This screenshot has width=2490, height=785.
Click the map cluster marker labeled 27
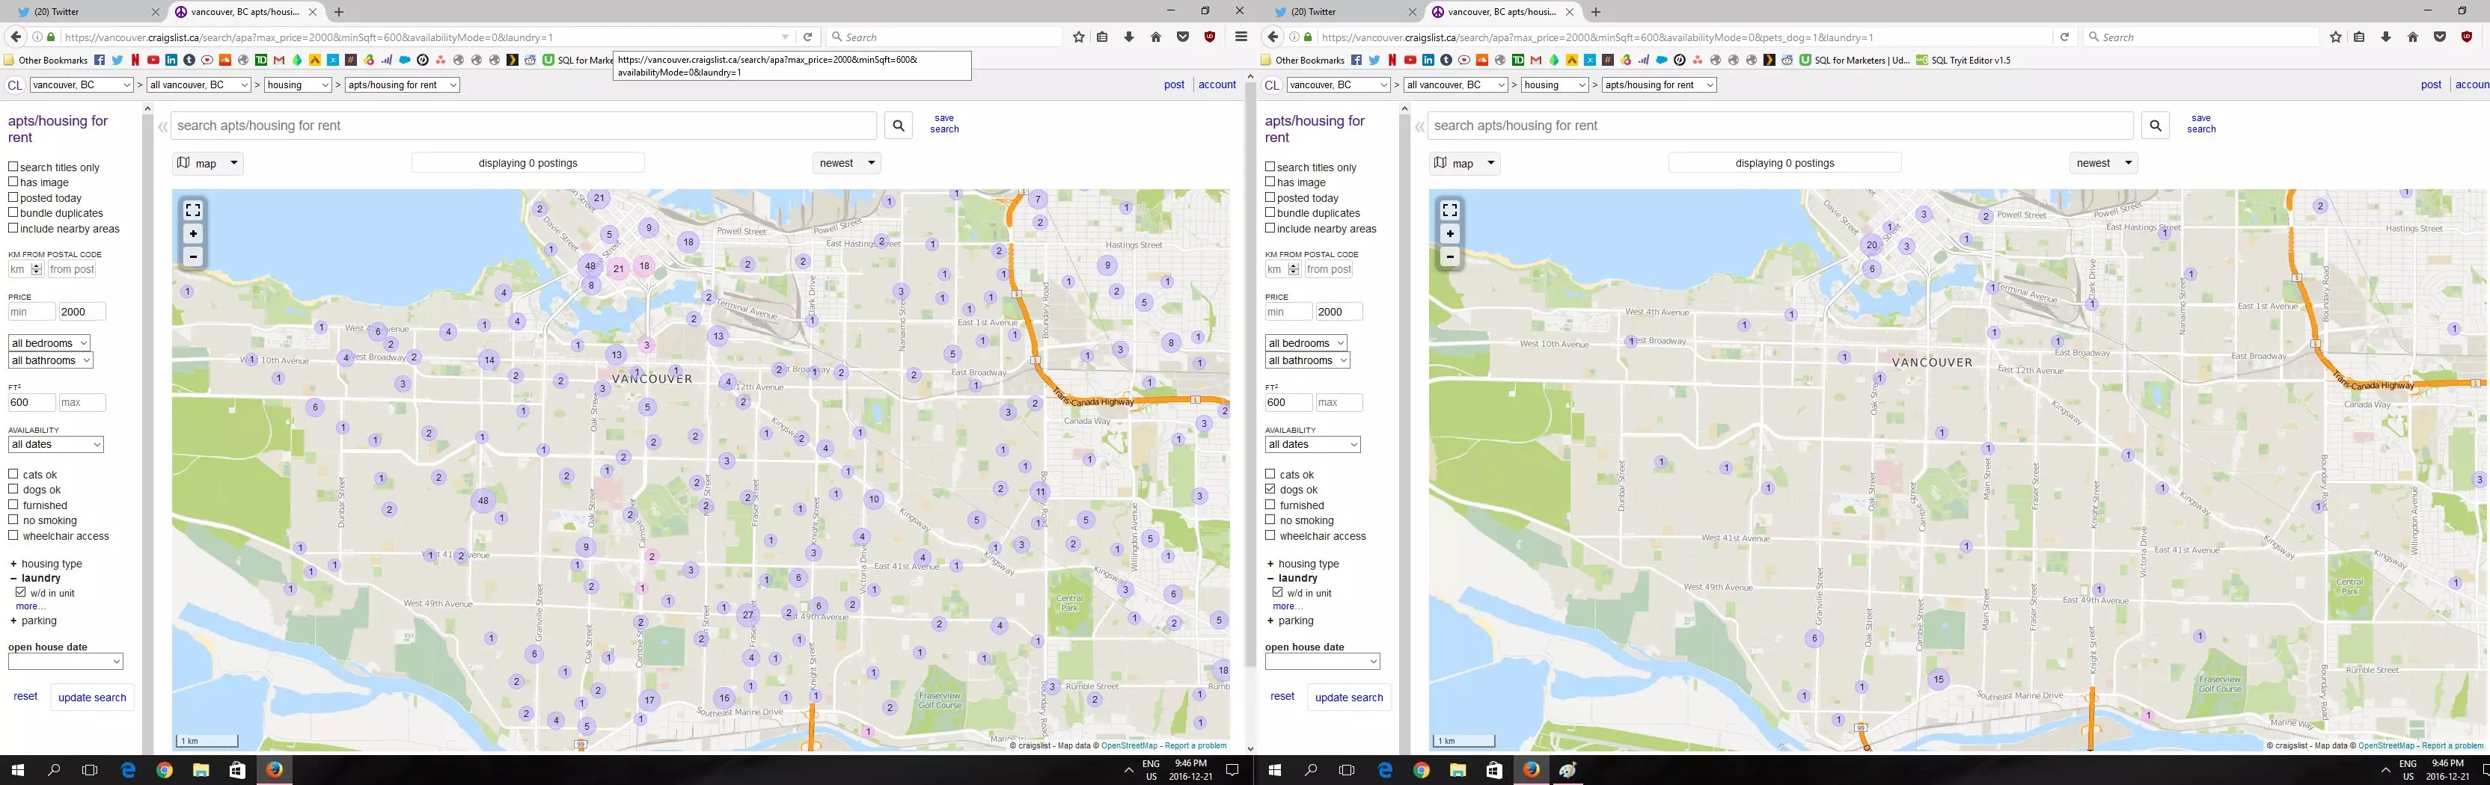pos(747,614)
